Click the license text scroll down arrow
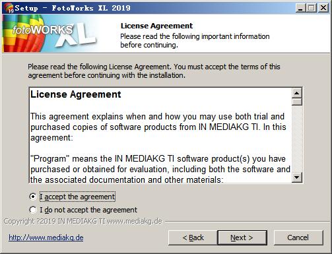 click(297, 177)
